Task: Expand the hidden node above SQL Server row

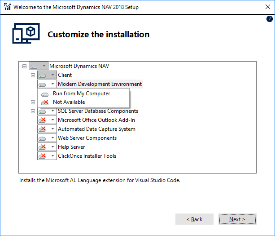Action: [33, 102]
